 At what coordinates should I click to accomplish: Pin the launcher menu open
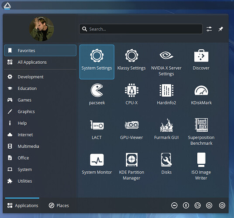220,29
